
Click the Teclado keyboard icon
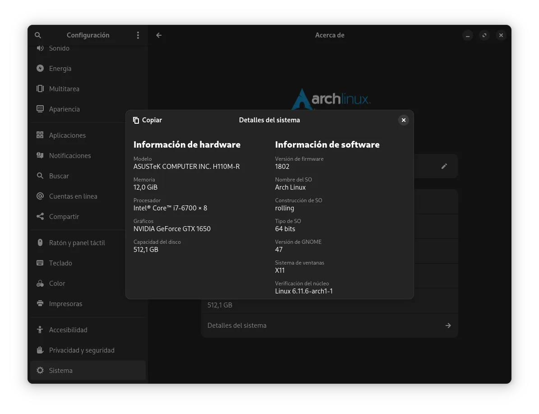(x=40, y=263)
